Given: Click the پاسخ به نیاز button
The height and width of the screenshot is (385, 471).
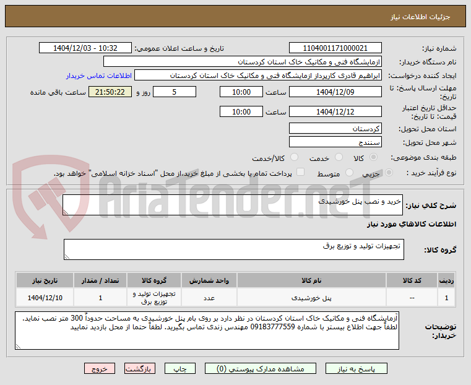Looking at the screenshot, I should (x=356, y=368).
